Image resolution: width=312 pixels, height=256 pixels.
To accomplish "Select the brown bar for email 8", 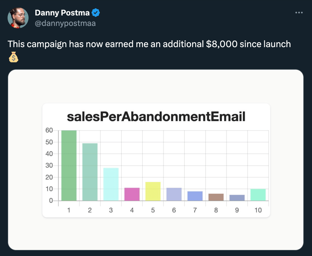I will tap(216, 197).
